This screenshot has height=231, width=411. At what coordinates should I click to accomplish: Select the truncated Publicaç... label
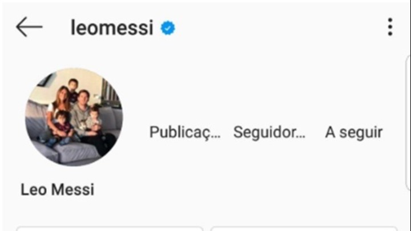[x=185, y=132]
